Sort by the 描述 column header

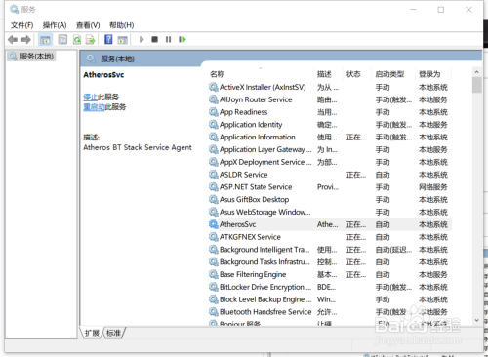pos(324,74)
